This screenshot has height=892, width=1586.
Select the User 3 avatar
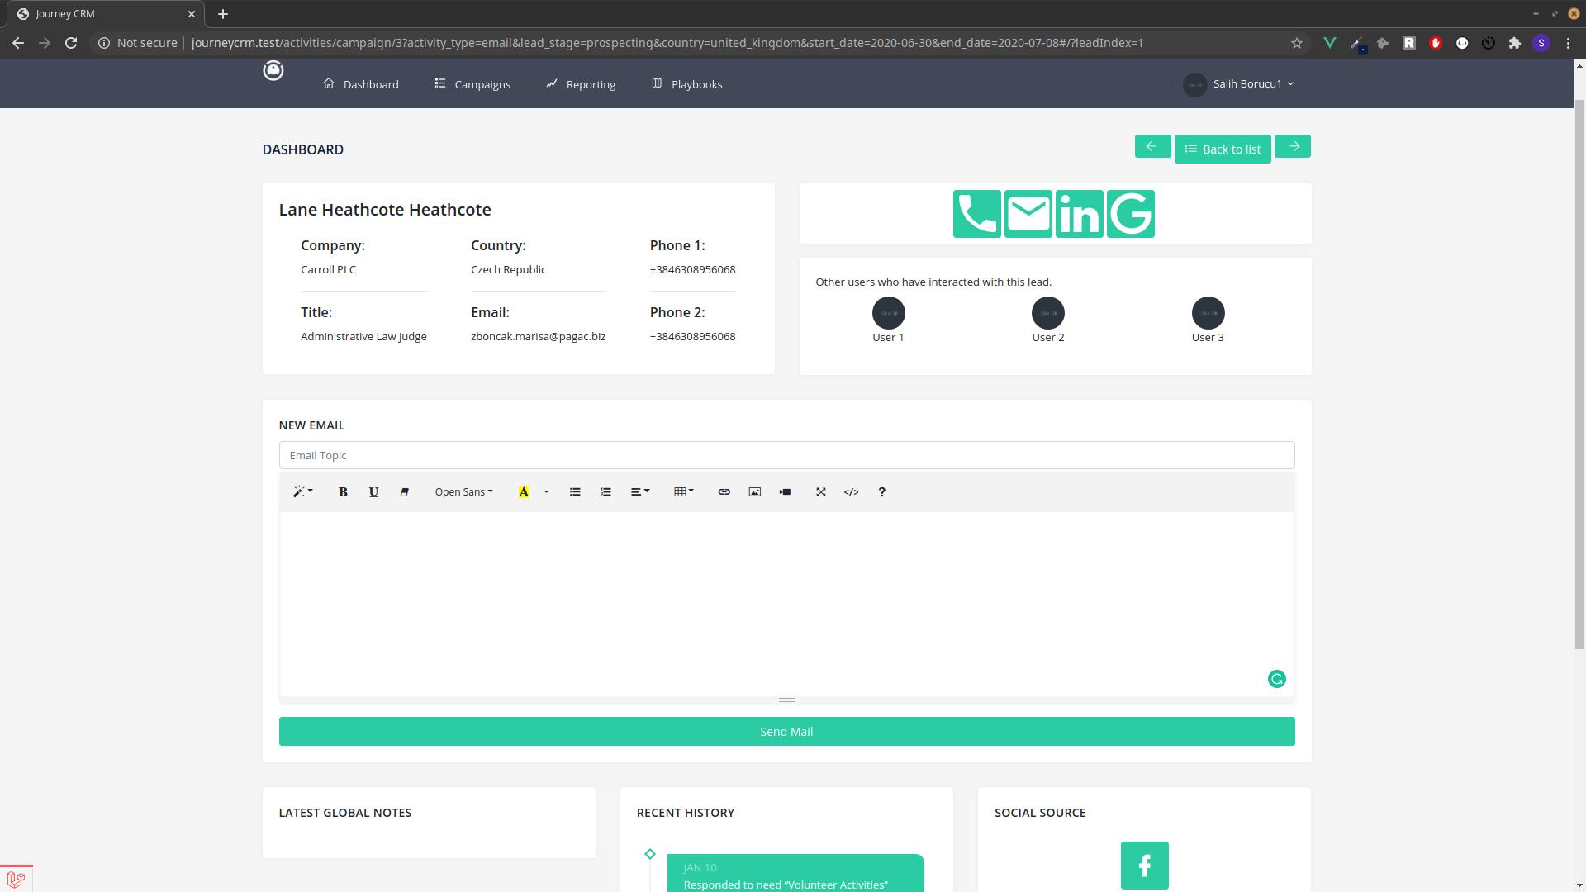click(x=1208, y=313)
